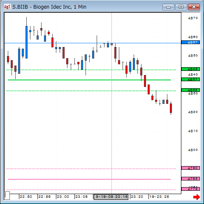Click the pink 4778 price label
Viewport: 204px width, 204px height.
(x=190, y=189)
